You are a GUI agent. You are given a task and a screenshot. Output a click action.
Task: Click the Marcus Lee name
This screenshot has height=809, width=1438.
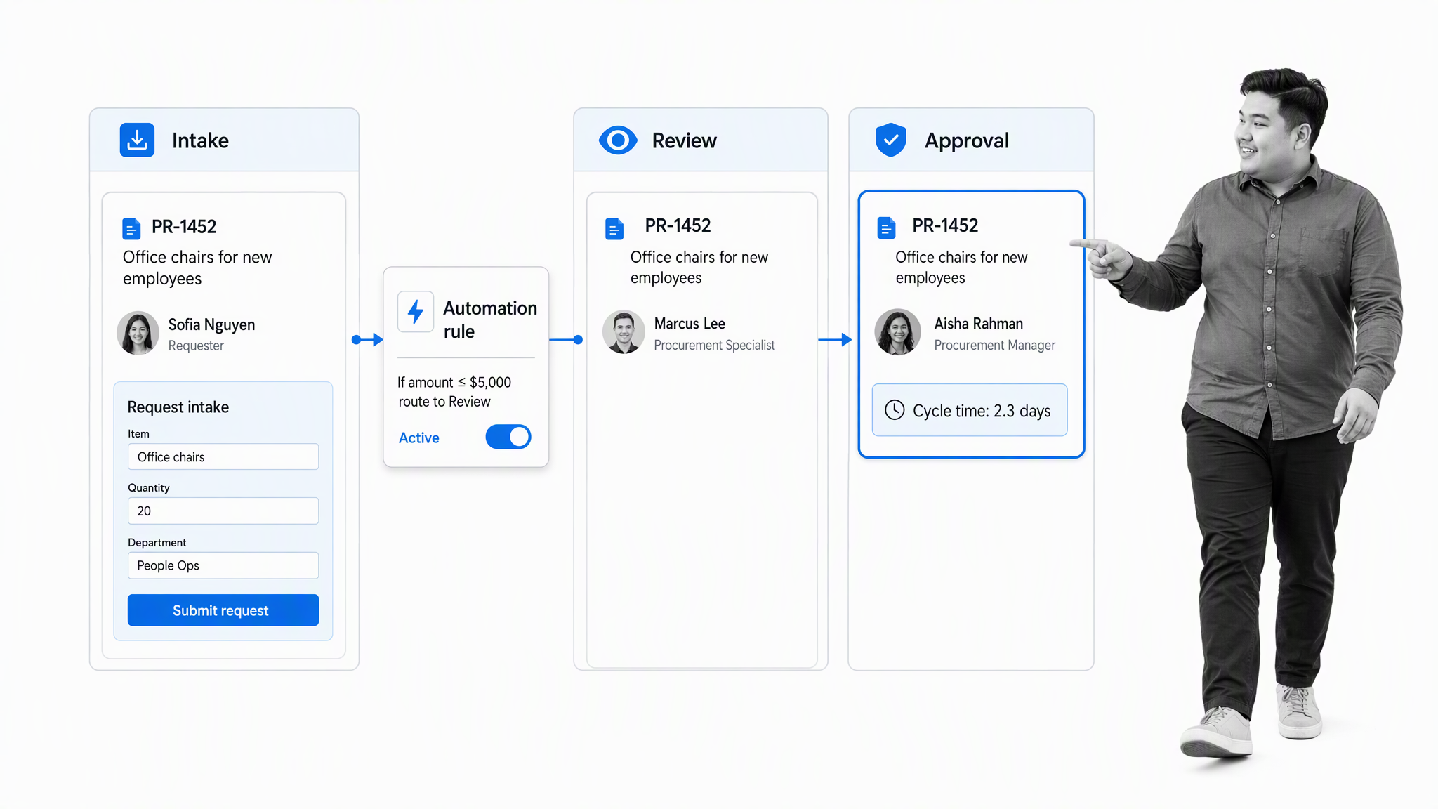[x=690, y=324]
